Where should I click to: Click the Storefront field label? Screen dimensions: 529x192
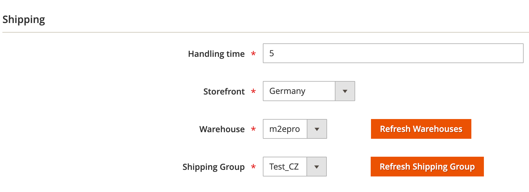[224, 92]
